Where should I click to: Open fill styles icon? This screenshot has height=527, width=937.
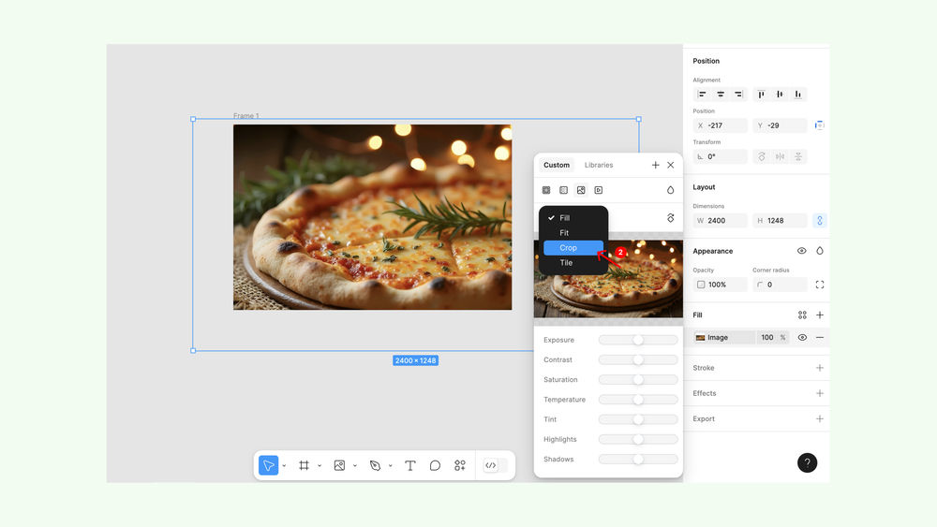(x=802, y=315)
